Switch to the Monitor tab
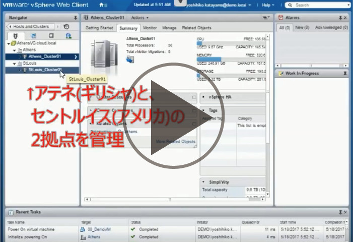353x242 pixels. [150, 28]
